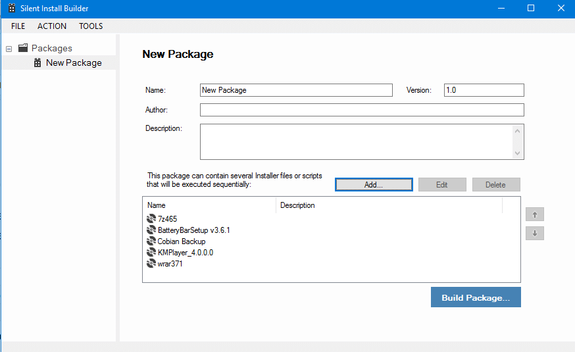The width and height of the screenshot is (575, 352).
Task: Click the Description scrollbar up arrow
Action: coord(517,131)
